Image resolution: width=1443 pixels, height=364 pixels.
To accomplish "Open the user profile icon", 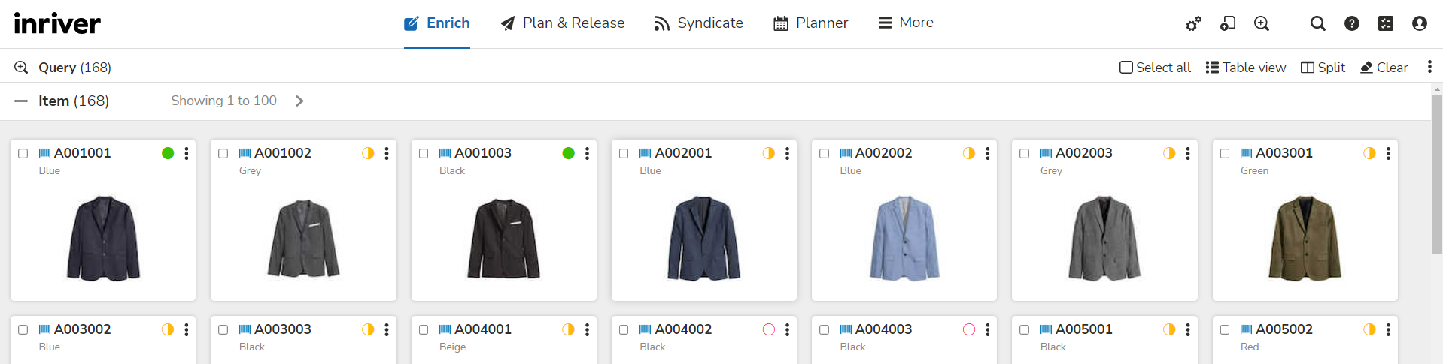I will click(x=1420, y=24).
